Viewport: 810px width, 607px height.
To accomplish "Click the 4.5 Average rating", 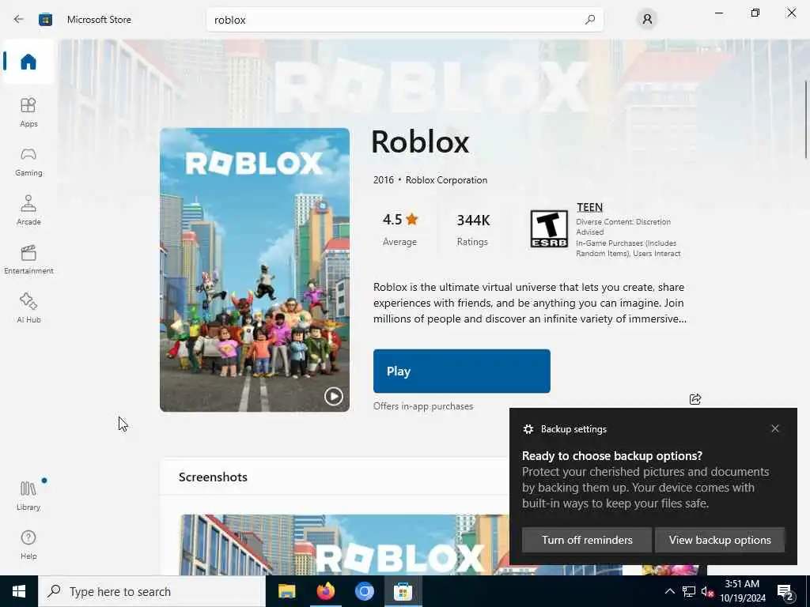I will 399,230.
